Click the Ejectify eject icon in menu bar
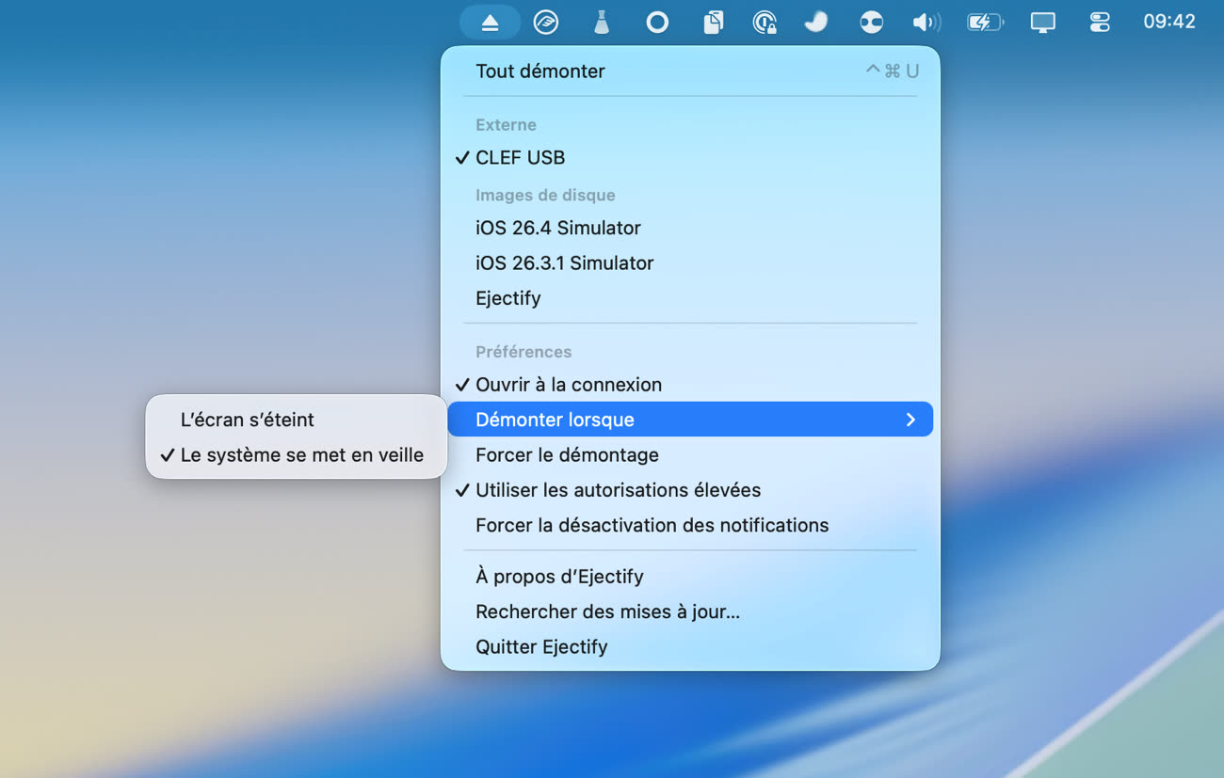The width and height of the screenshot is (1224, 778). click(x=490, y=22)
